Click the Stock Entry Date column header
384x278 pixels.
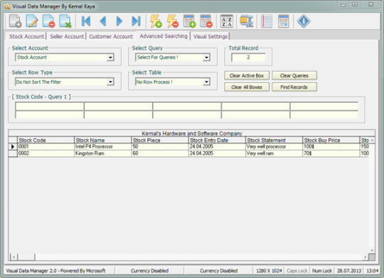click(217, 140)
